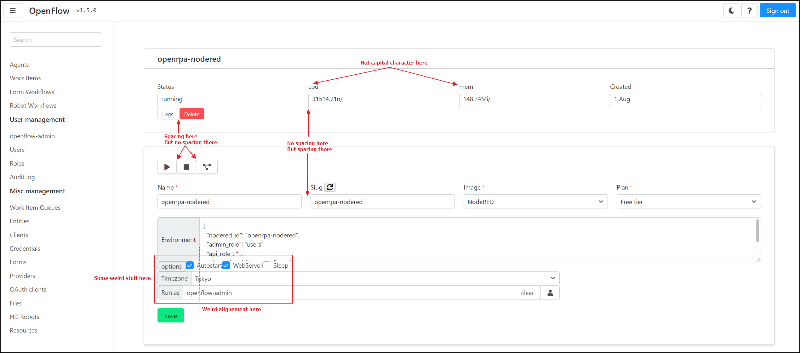Screen dimensions: 800x353
Task: Open OAuth clients page
Action: [x=28, y=289]
